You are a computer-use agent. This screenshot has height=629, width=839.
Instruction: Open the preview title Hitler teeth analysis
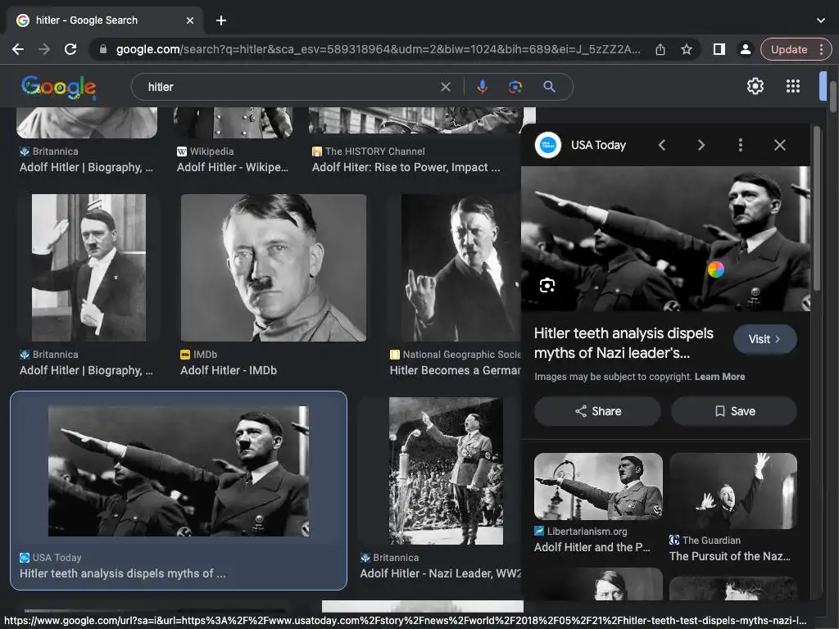(x=624, y=343)
